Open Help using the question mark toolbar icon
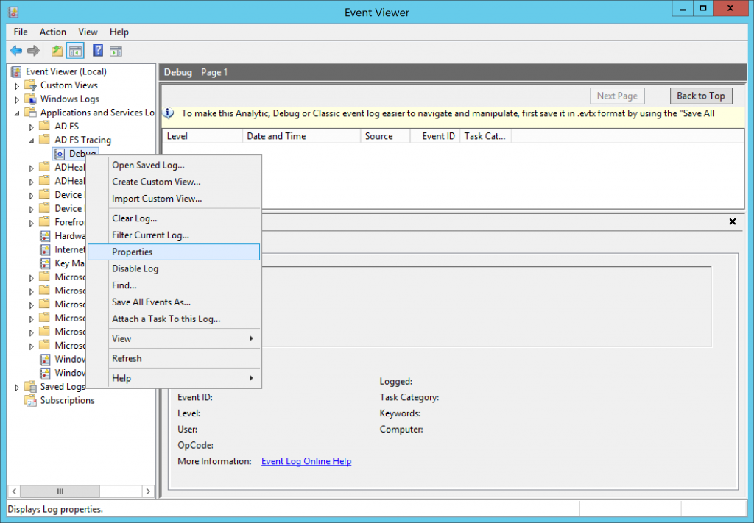 97,50
